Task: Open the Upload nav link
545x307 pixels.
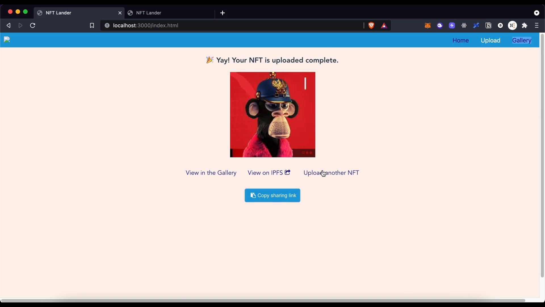Action: [491, 40]
